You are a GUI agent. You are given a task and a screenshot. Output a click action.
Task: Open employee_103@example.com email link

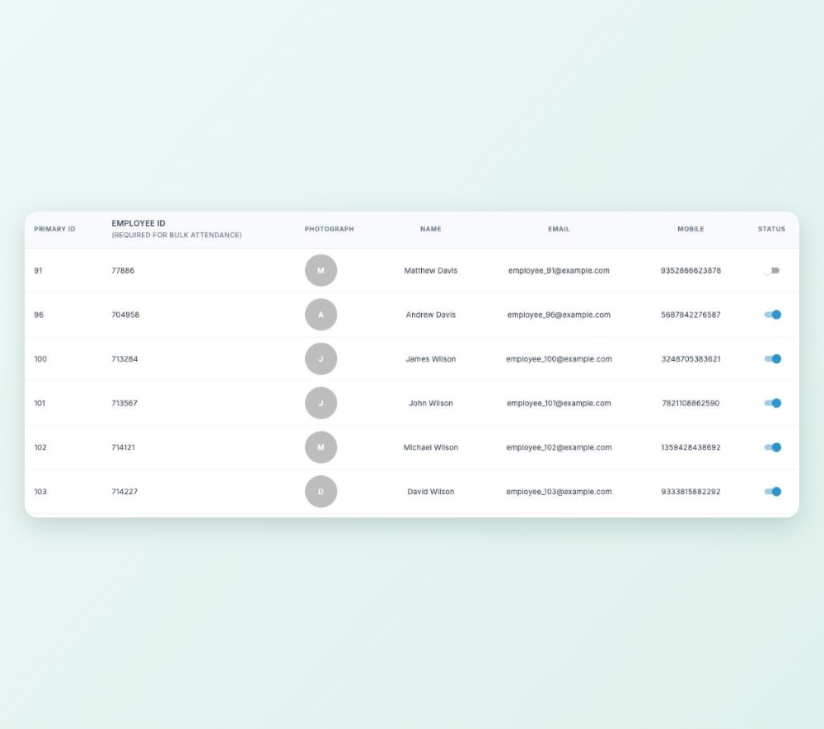coord(559,492)
